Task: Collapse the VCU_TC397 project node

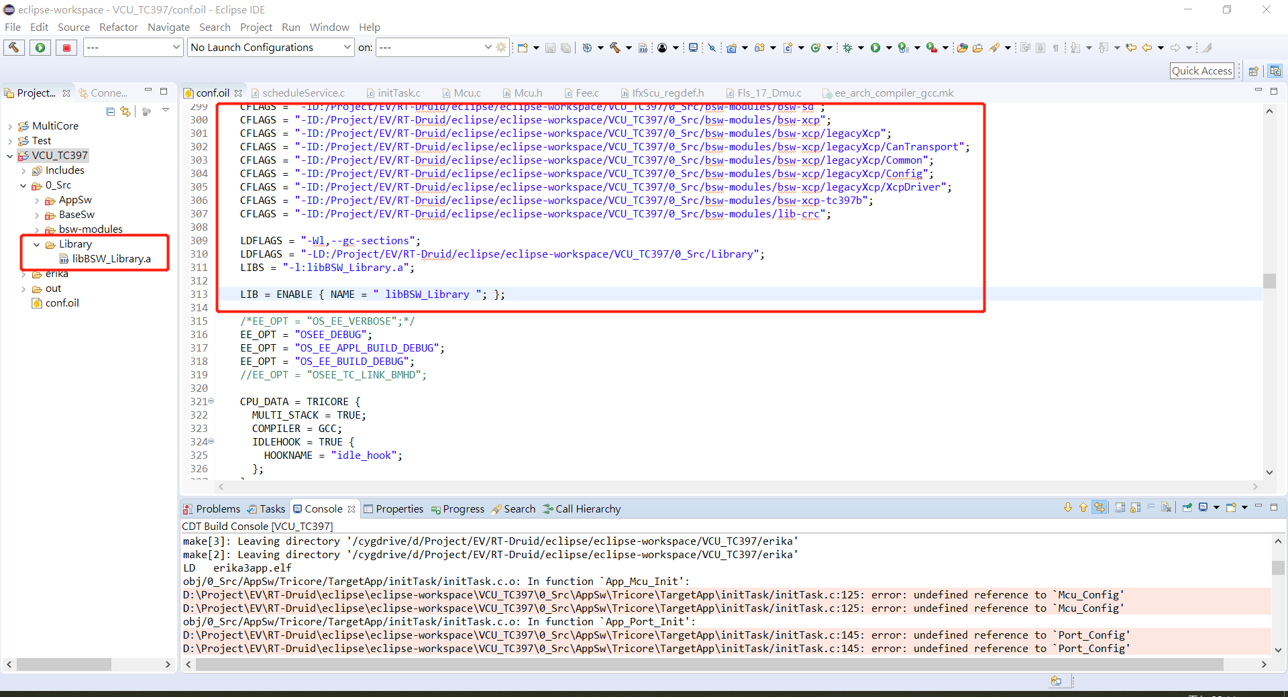Action: coord(10,156)
